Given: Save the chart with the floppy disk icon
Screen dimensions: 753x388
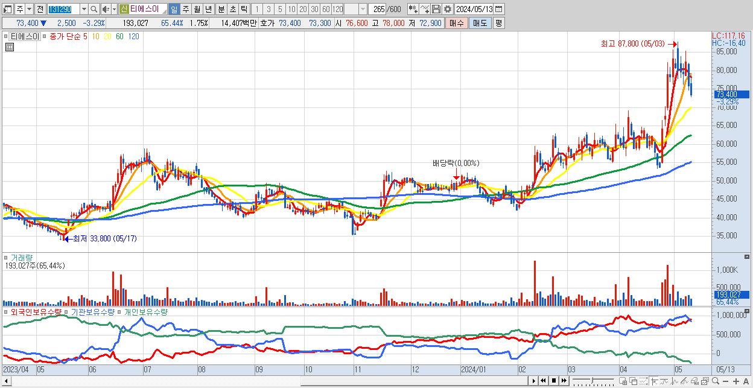Looking at the screenshot, I should click(x=436, y=9).
